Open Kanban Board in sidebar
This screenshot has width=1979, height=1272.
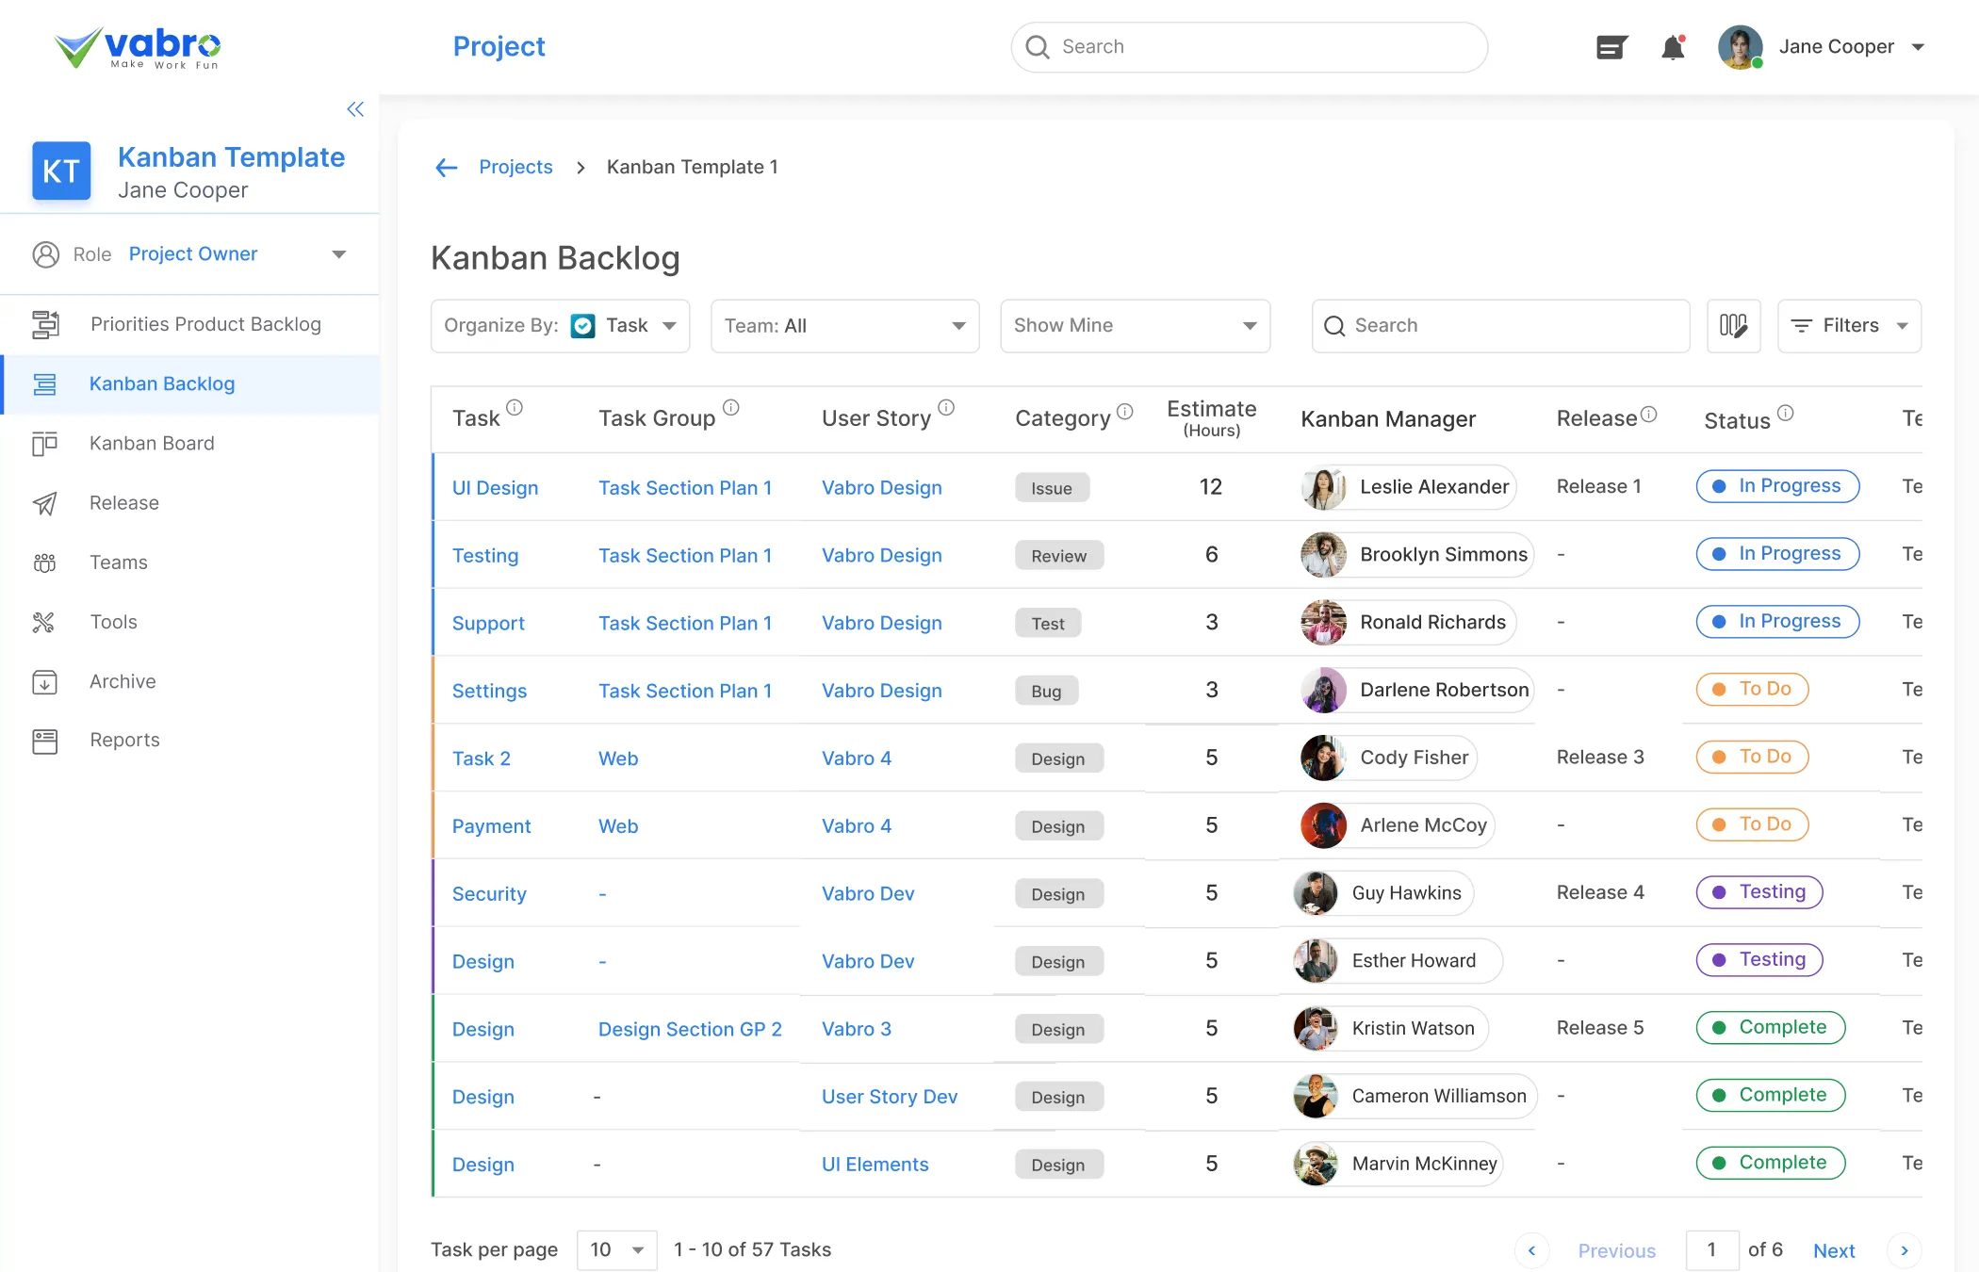coord(152,444)
